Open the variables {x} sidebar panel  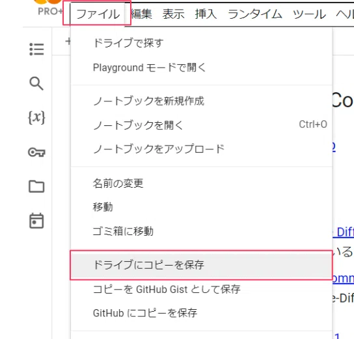coord(36,118)
